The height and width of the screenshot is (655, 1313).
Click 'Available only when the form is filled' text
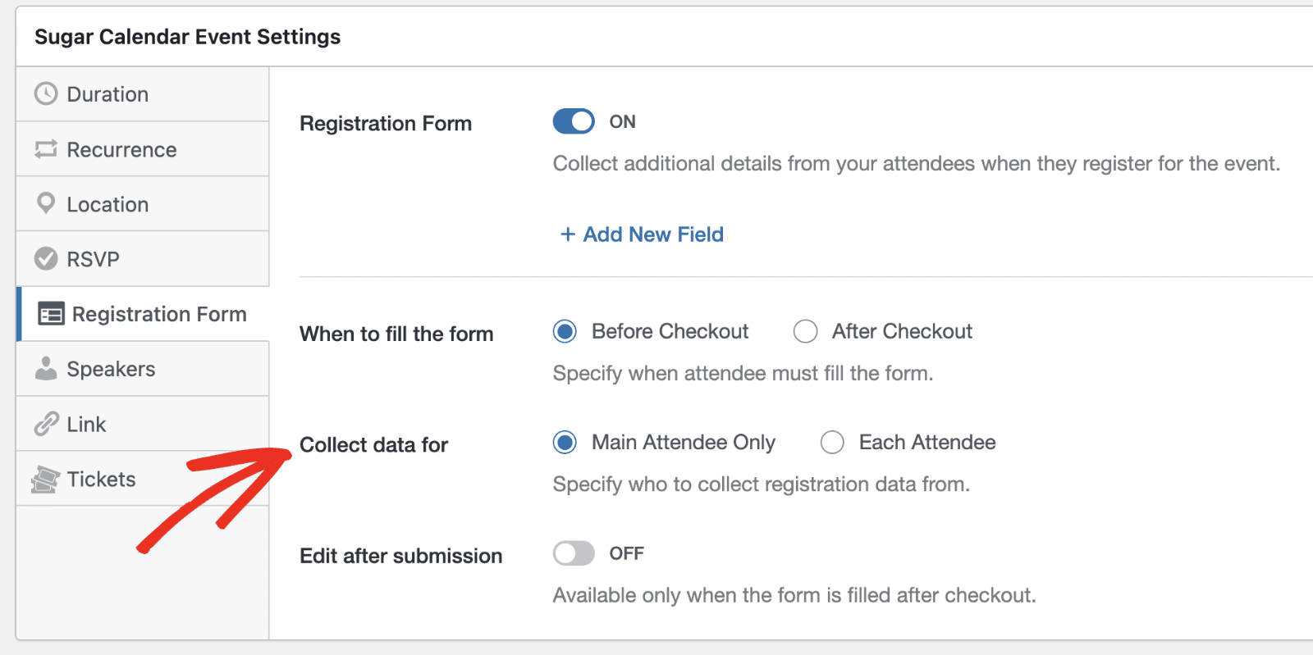click(x=794, y=595)
